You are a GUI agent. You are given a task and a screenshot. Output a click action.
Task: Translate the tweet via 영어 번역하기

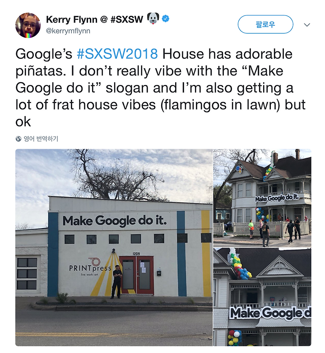(x=41, y=139)
